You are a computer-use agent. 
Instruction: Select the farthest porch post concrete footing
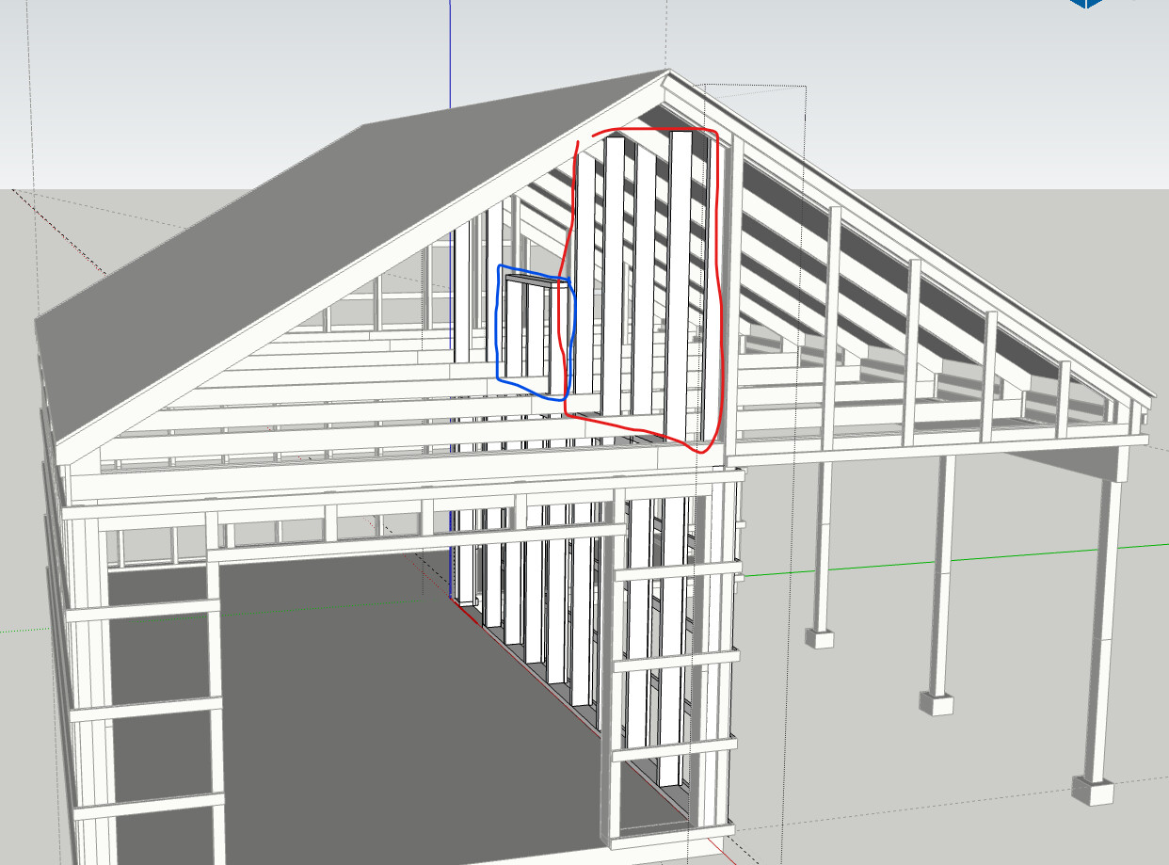820,637
